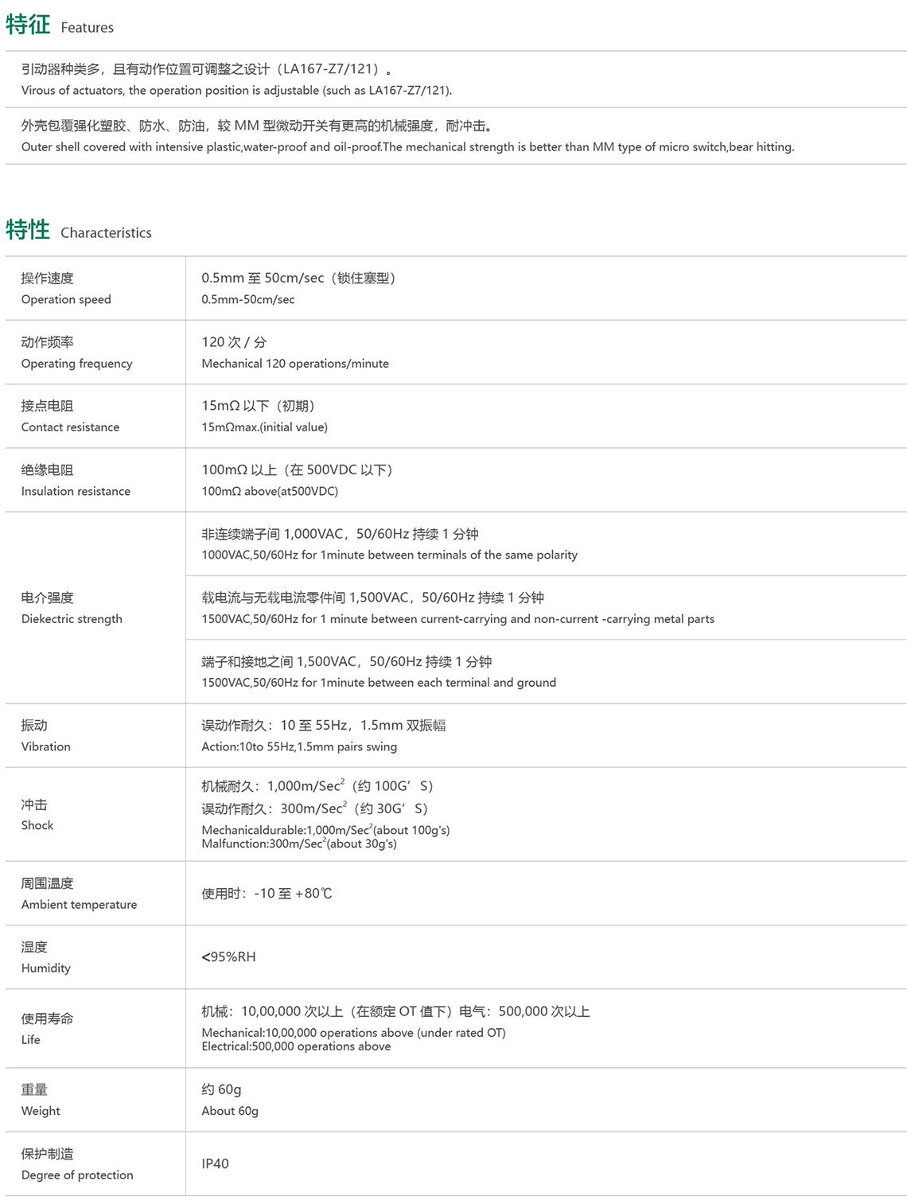Click the Diekectric strength row label

pos(72,618)
